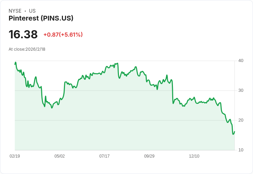The height and width of the screenshot is (174, 253).
Task: Select the 09/29 date axis label
Action: (149, 156)
